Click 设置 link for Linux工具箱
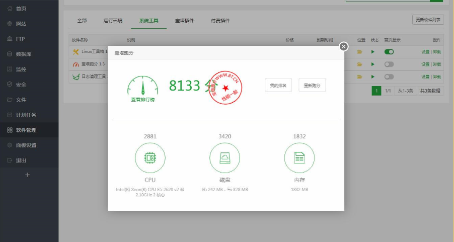This screenshot has width=454, height=242. coord(425,52)
